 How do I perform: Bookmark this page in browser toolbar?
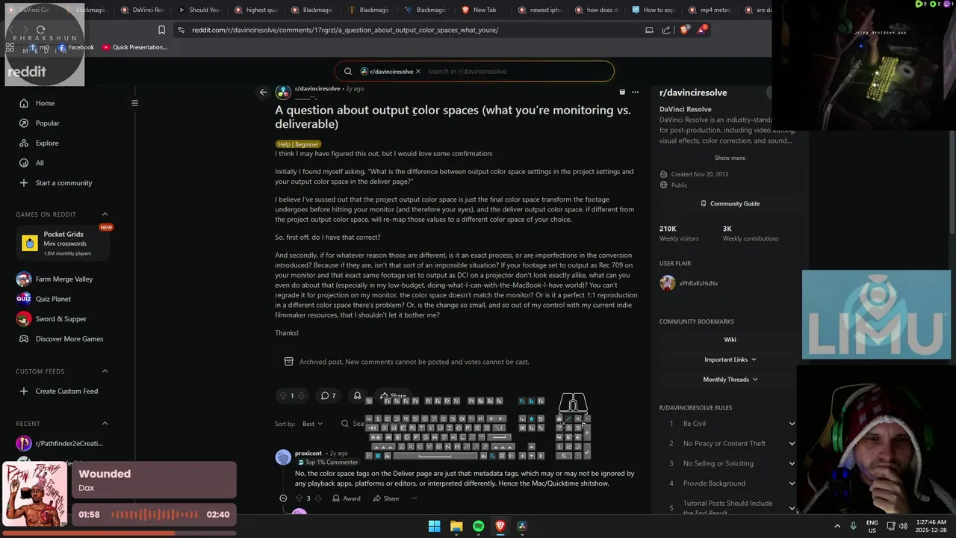point(161,30)
